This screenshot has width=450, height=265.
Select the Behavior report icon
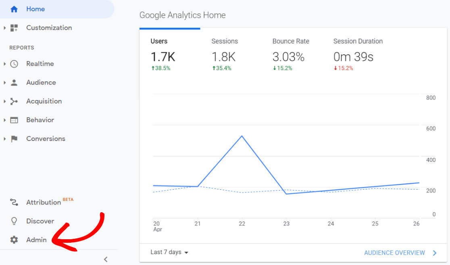[x=14, y=120]
